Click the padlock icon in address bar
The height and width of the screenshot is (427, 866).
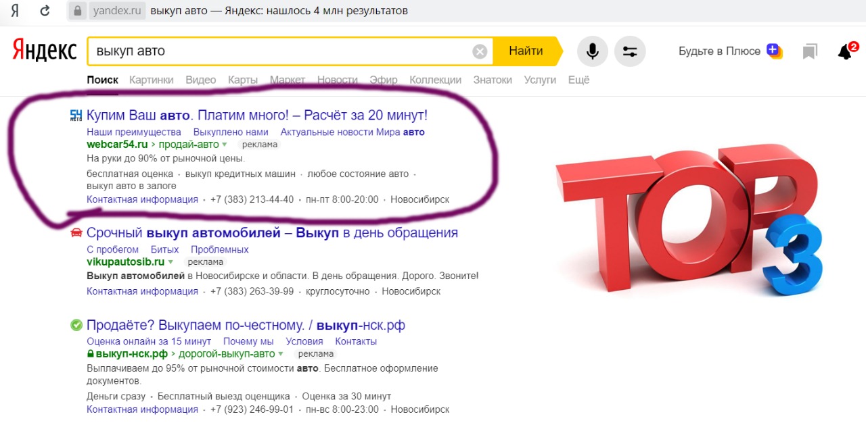[78, 11]
